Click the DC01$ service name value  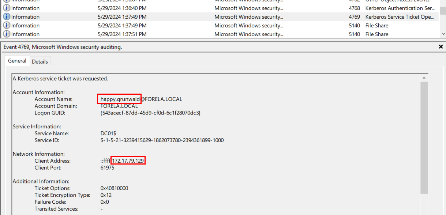[108, 133]
